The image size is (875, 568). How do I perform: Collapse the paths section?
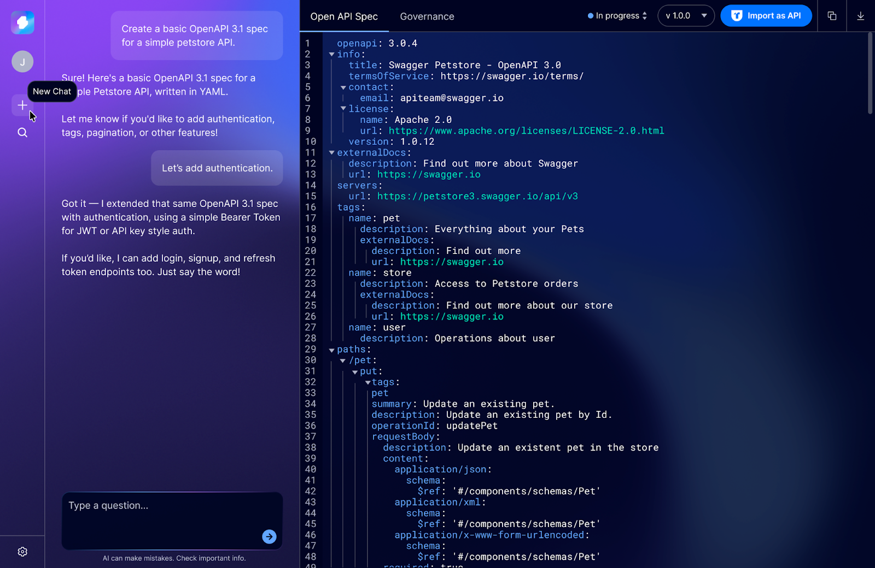(331, 350)
